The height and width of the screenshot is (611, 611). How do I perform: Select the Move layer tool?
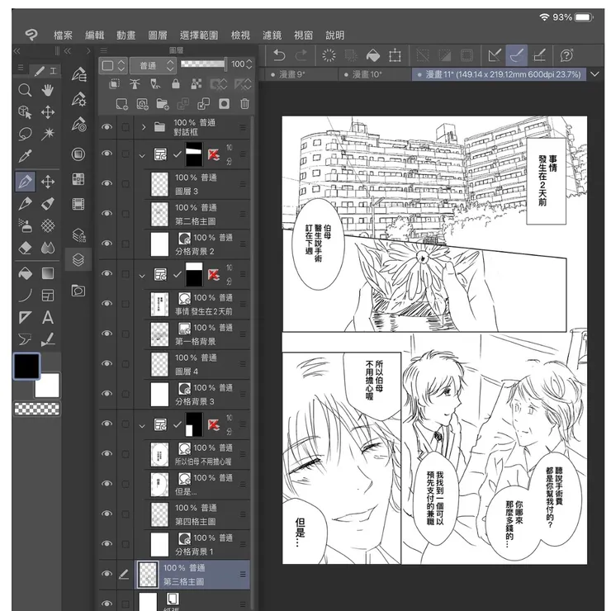point(48,112)
